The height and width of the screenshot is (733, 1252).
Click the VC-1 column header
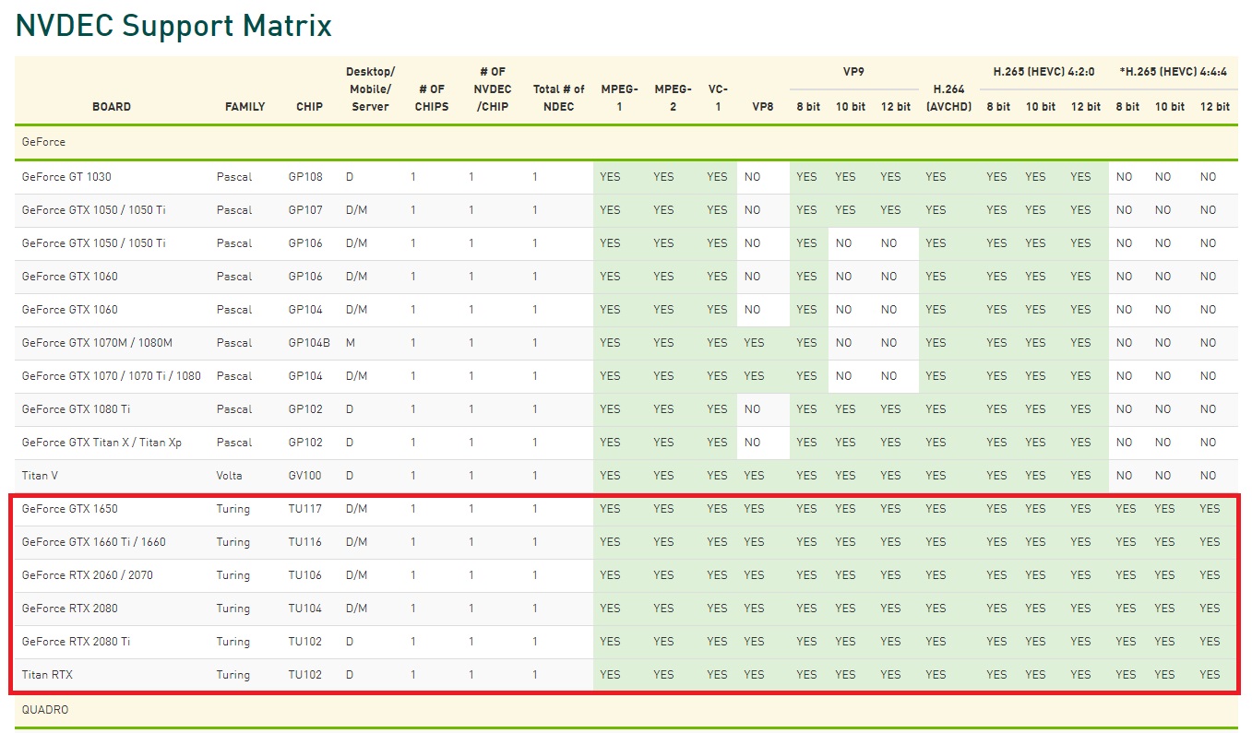point(718,98)
